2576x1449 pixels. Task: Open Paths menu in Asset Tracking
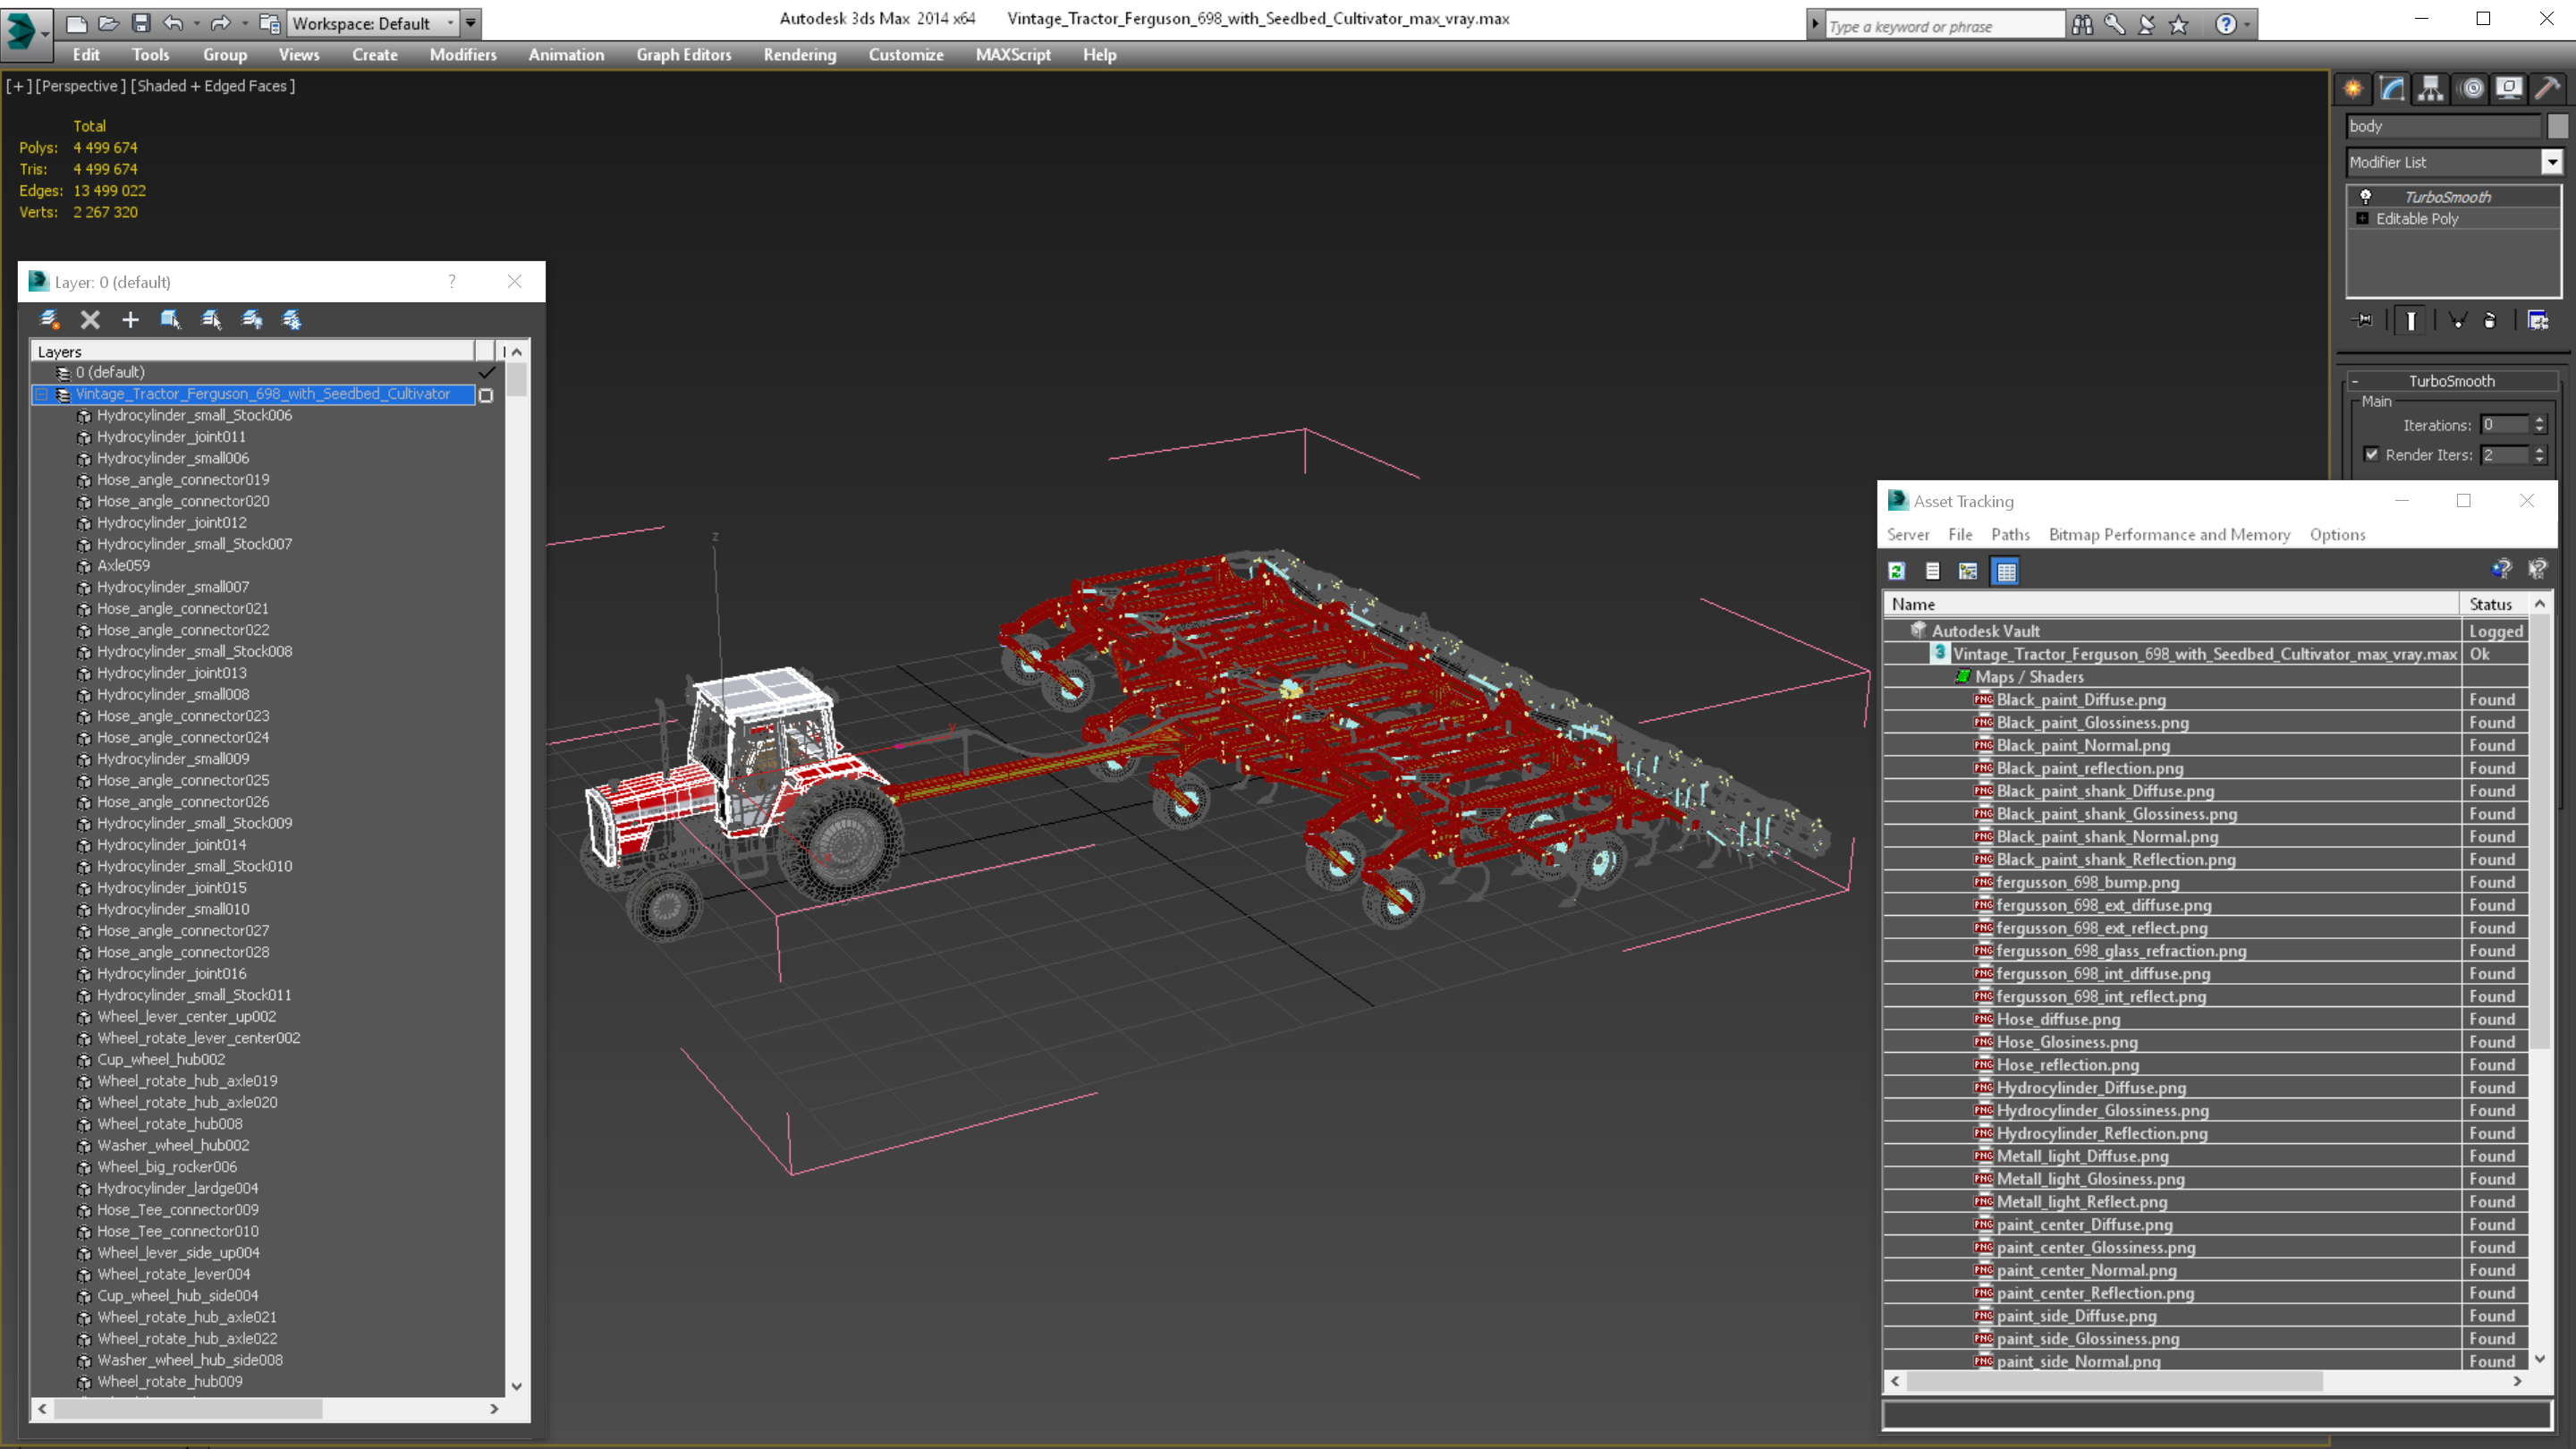click(2010, 535)
